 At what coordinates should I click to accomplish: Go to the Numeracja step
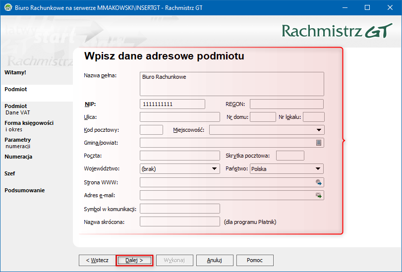pos(18,157)
